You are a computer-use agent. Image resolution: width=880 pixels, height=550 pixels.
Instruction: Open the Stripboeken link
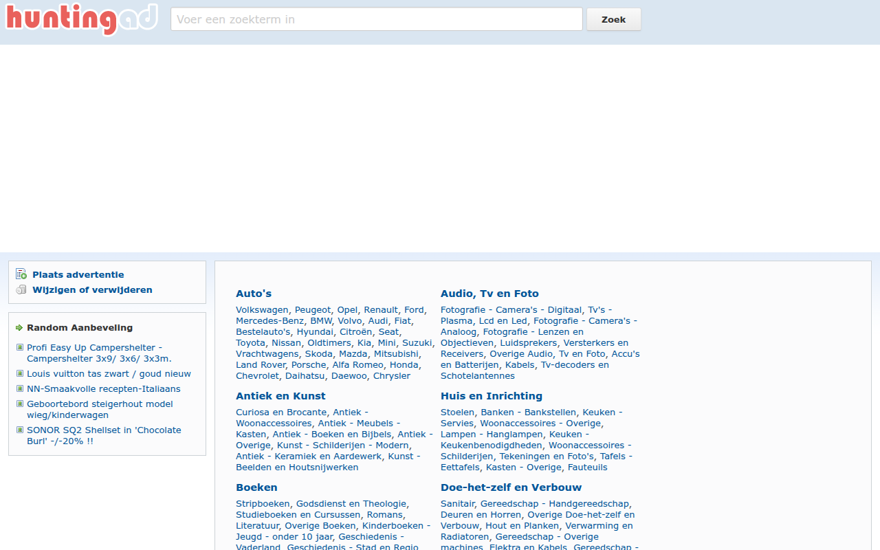[x=263, y=504]
